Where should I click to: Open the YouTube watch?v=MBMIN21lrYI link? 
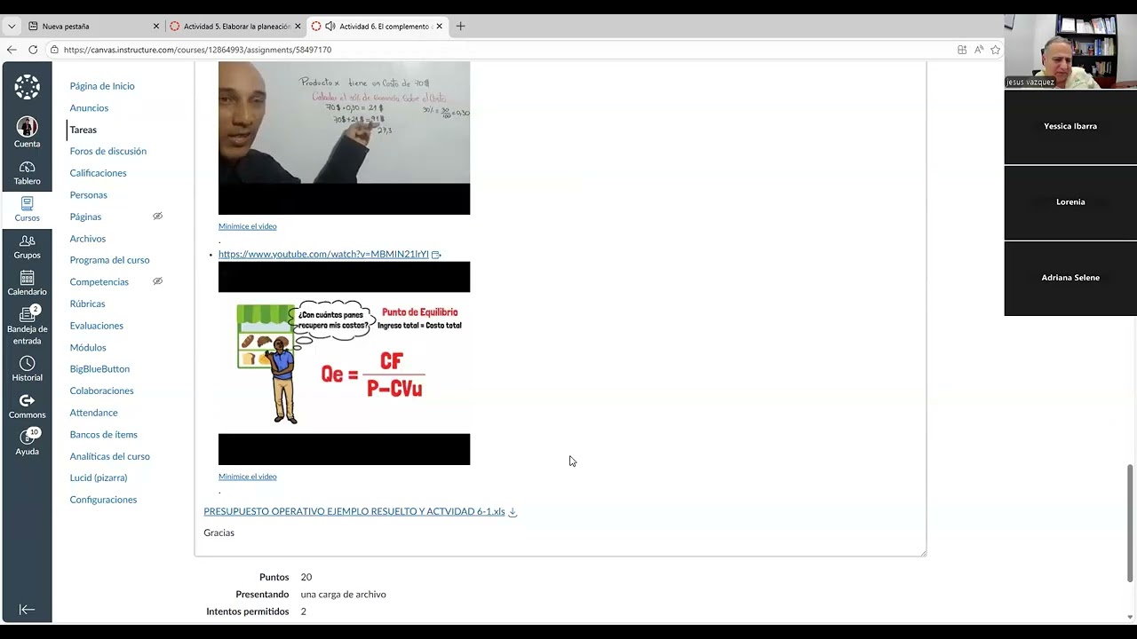coord(323,254)
